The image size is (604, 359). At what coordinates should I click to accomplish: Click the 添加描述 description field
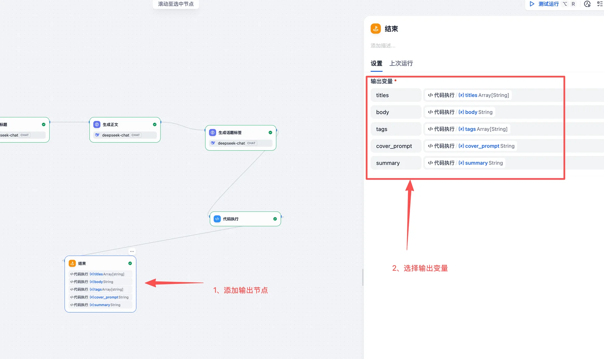[383, 46]
